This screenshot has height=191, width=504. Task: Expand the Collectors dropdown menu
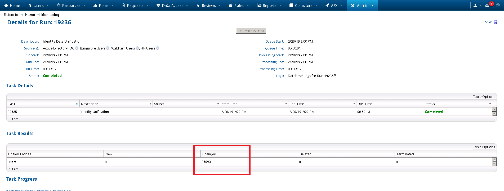[x=303, y=5]
